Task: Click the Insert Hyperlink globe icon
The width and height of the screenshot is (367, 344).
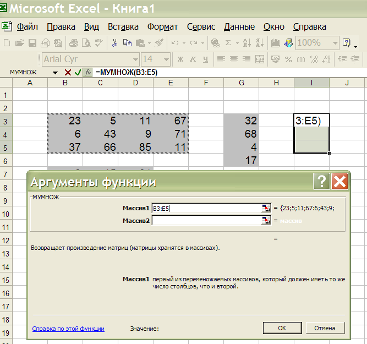Action: point(215,43)
